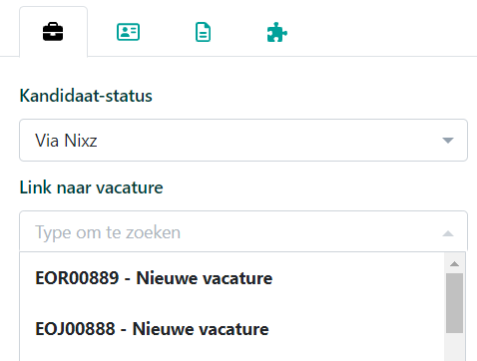Click scrollbar track below the thumb
Image resolution: width=477 pixels, height=361 pixels.
[x=454, y=347]
